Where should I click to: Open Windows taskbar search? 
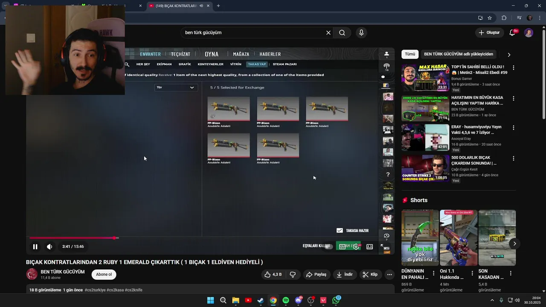tap(223, 300)
